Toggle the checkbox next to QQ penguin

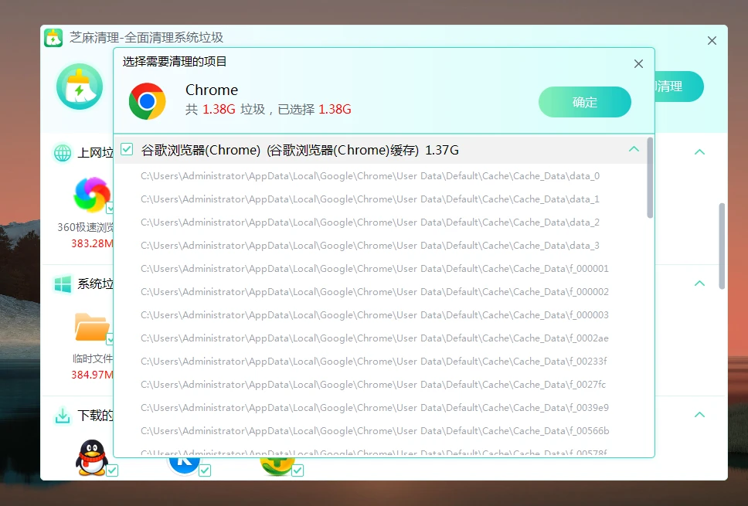point(112,470)
